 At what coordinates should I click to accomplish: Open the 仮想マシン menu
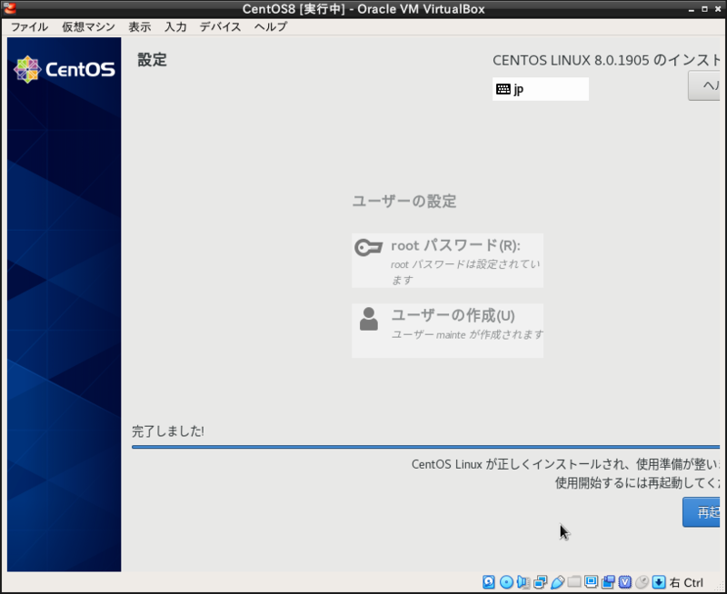(88, 27)
